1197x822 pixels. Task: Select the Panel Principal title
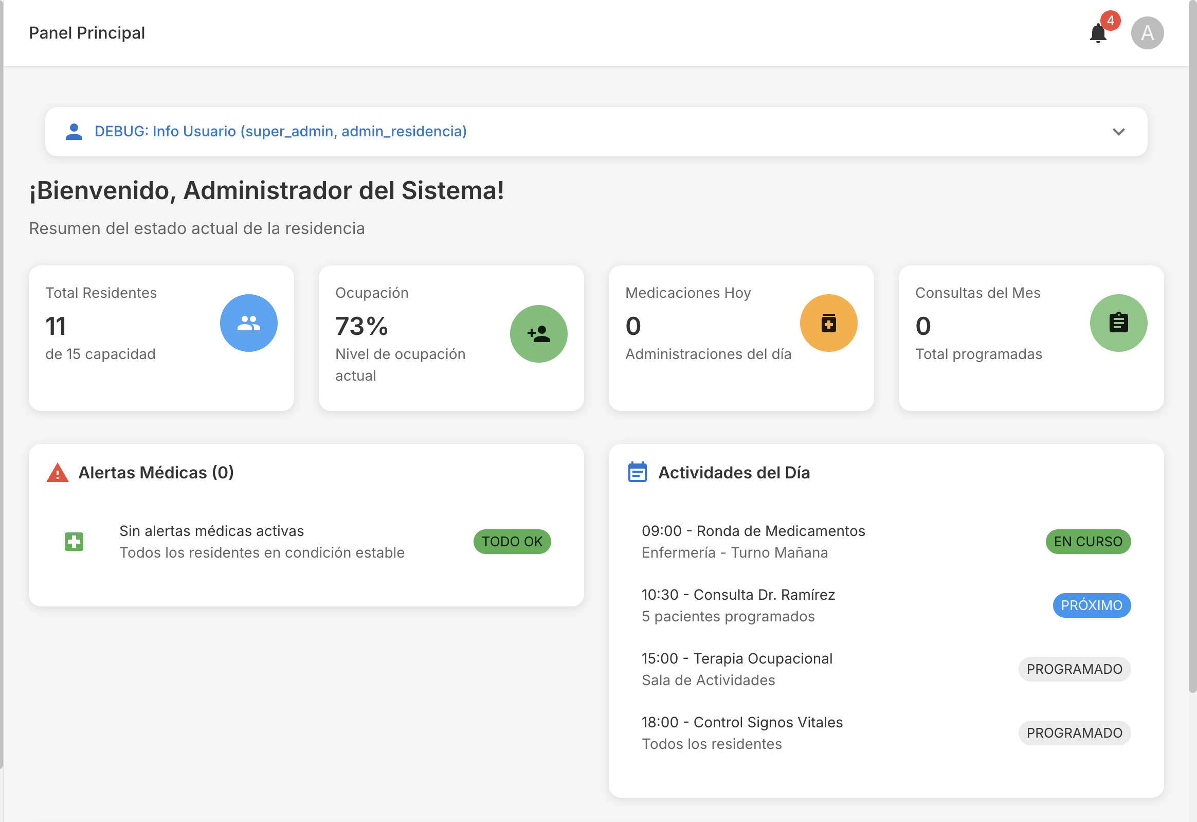point(87,33)
